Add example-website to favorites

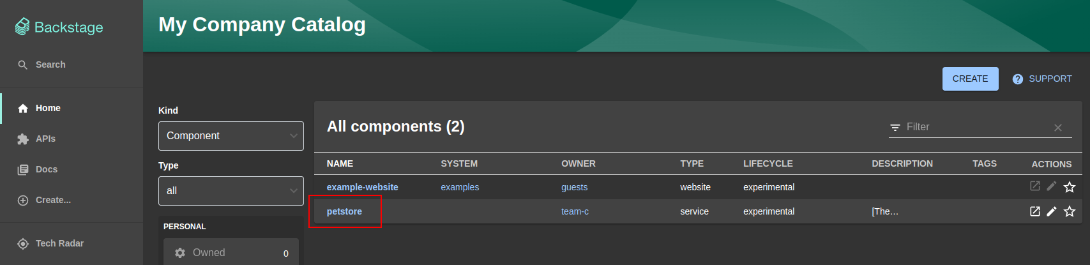pyautogui.click(x=1070, y=187)
